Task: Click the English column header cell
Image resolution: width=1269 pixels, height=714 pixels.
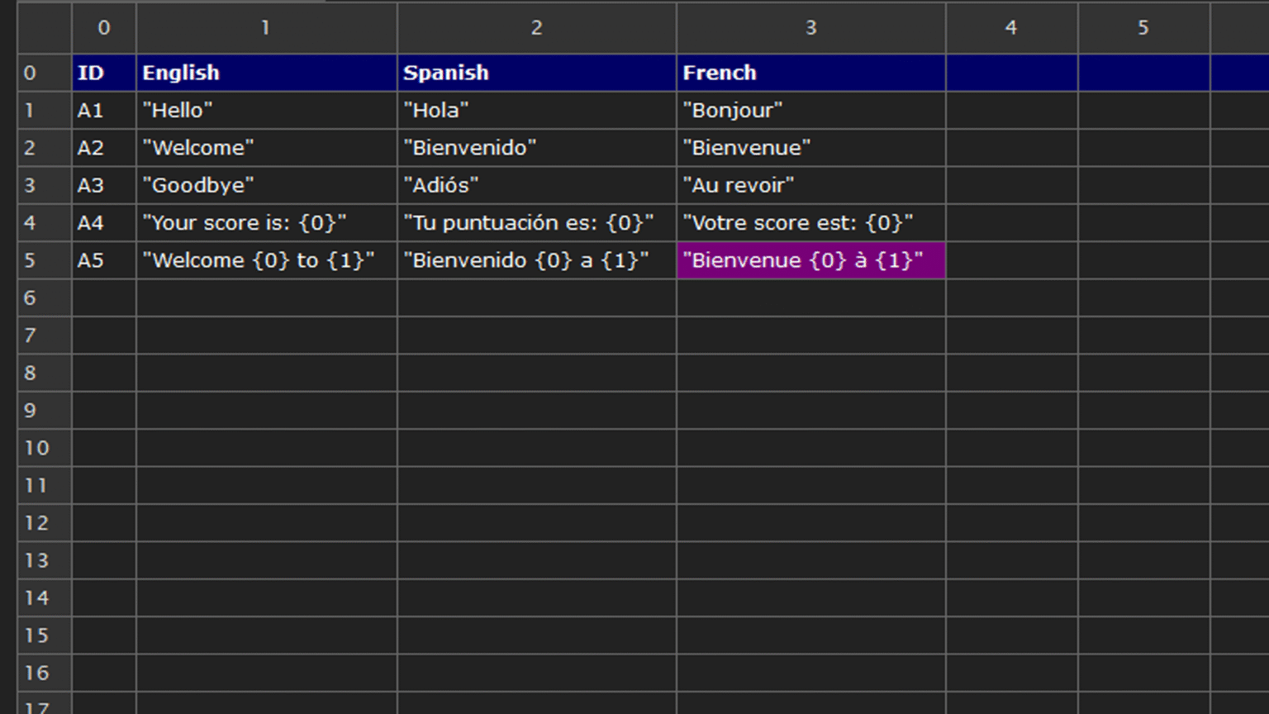Action: 266,73
